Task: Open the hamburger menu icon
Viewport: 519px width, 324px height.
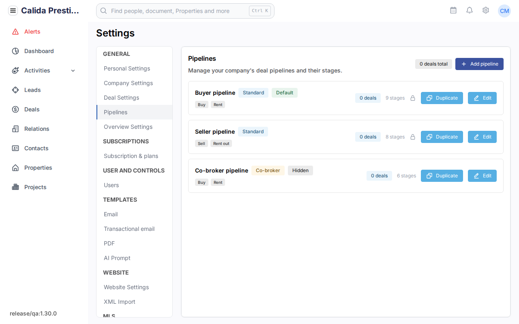Action: [13, 11]
